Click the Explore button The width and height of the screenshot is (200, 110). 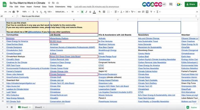coord(192,108)
